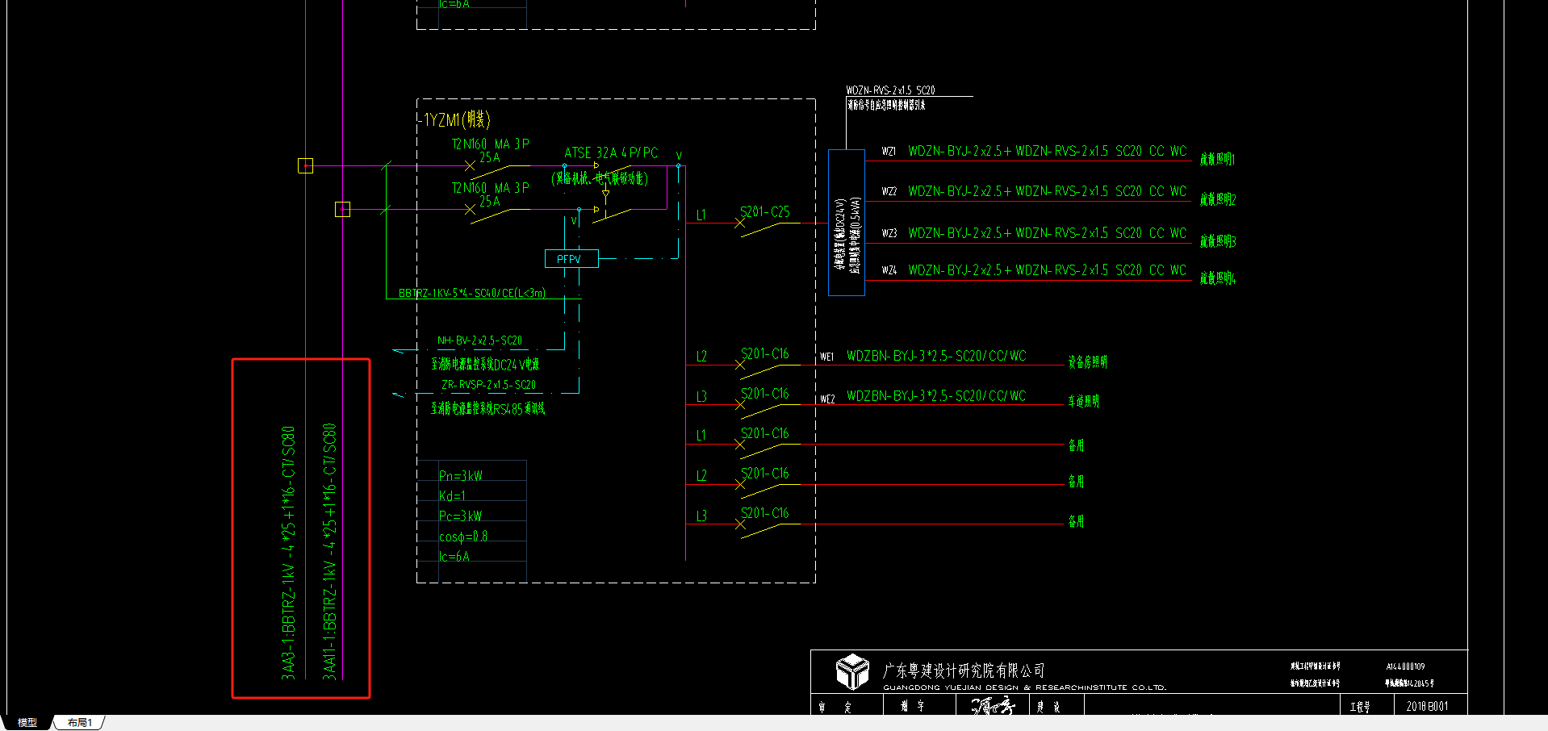
Task: Select the ATSE 32A 4P/PC label
Action: [611, 152]
